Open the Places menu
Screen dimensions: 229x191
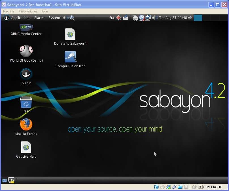tap(39, 18)
